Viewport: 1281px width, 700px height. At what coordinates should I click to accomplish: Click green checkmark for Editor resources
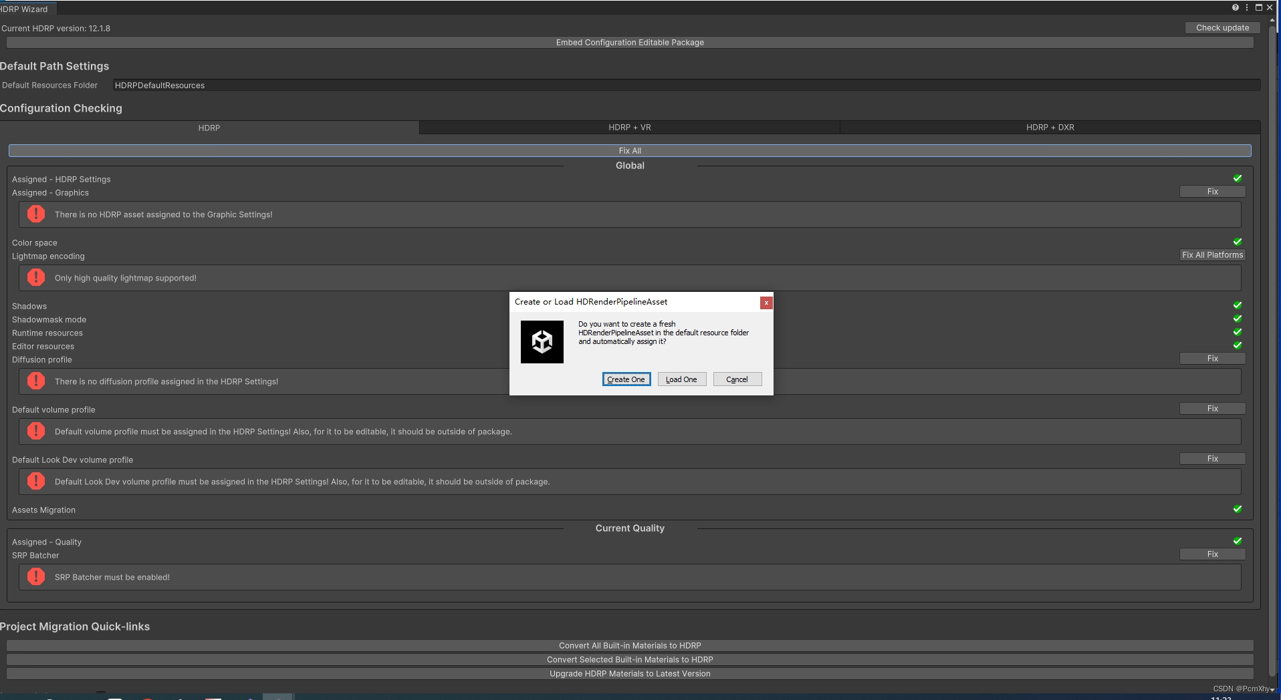coord(1238,345)
